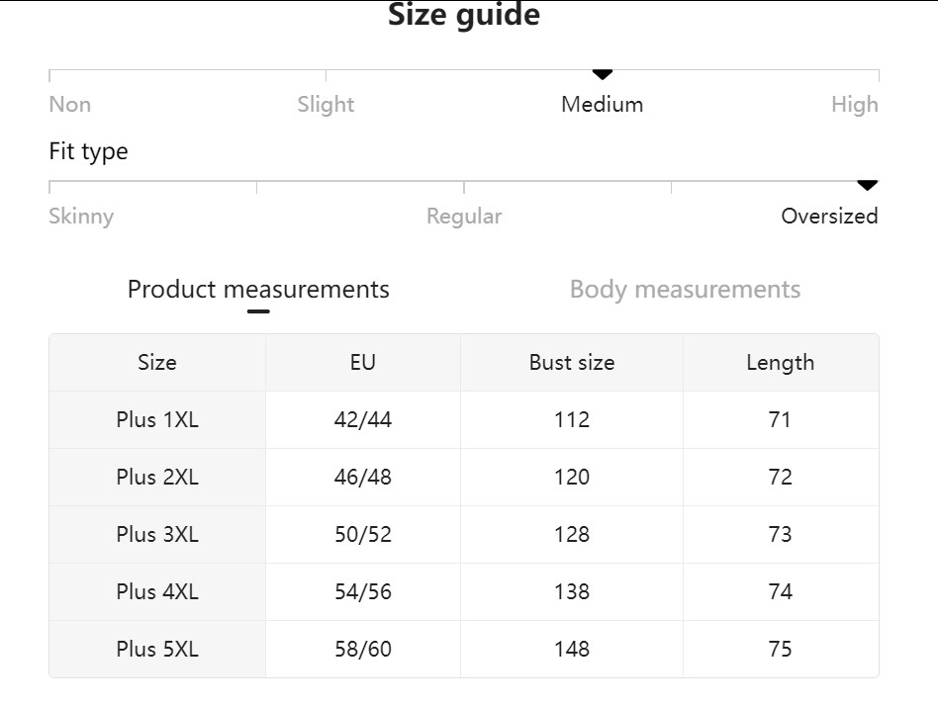Select the Plus 4XL size cell
Screen dimensions: 938x708
[157, 592]
